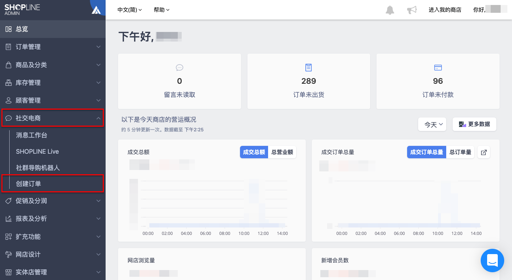Expand the 订单管理 sidebar section
The image size is (512, 280).
point(53,47)
